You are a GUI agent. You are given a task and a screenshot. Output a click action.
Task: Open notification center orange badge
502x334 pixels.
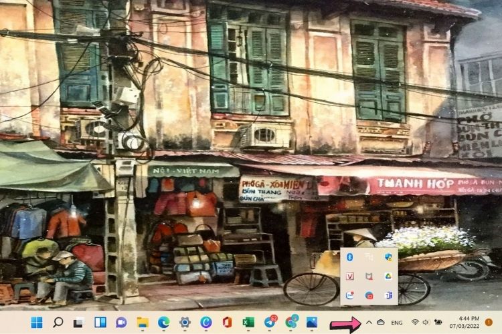click(489, 322)
